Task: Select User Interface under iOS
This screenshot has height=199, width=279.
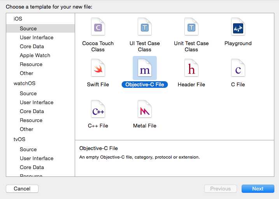Action: pos(37,37)
